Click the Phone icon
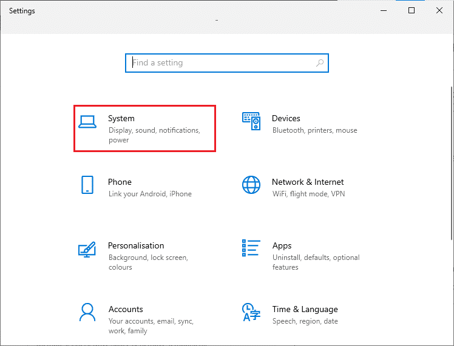 (87, 185)
